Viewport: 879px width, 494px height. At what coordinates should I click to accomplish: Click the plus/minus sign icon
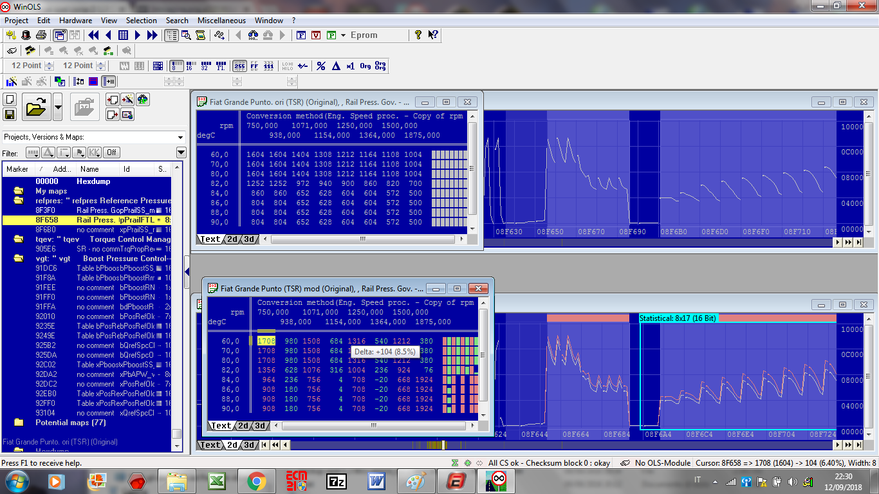coord(302,66)
